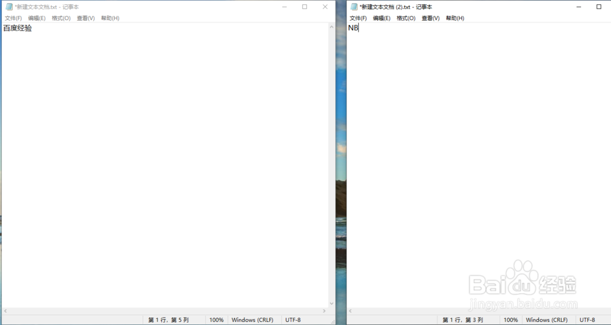Click 第 1 行, 第 5 列 in left status bar
The width and height of the screenshot is (611, 325).
click(169, 320)
